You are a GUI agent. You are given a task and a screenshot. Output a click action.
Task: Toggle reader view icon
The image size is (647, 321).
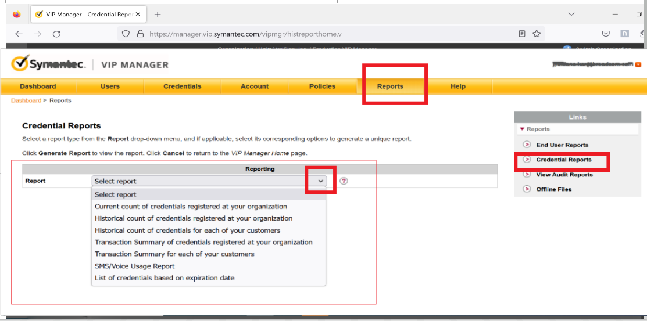[522, 34]
